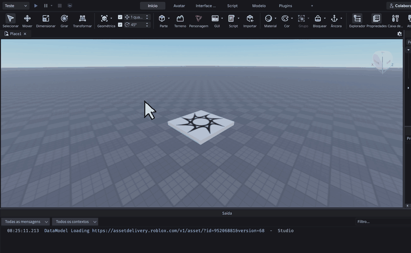Click the Grupo icon

click(302, 18)
